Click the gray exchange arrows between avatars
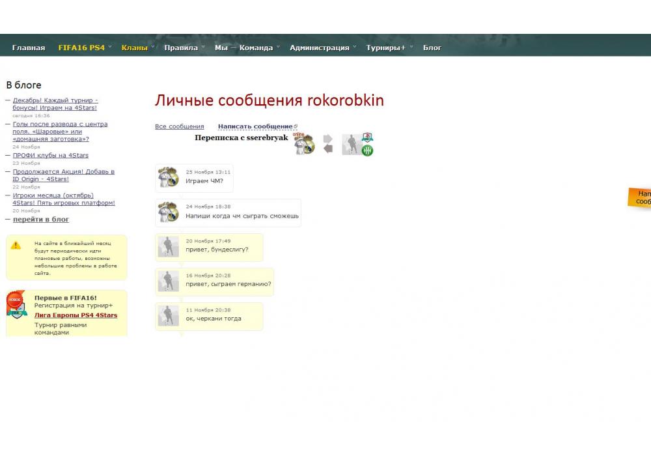This screenshot has height=456, width=651. [328, 144]
